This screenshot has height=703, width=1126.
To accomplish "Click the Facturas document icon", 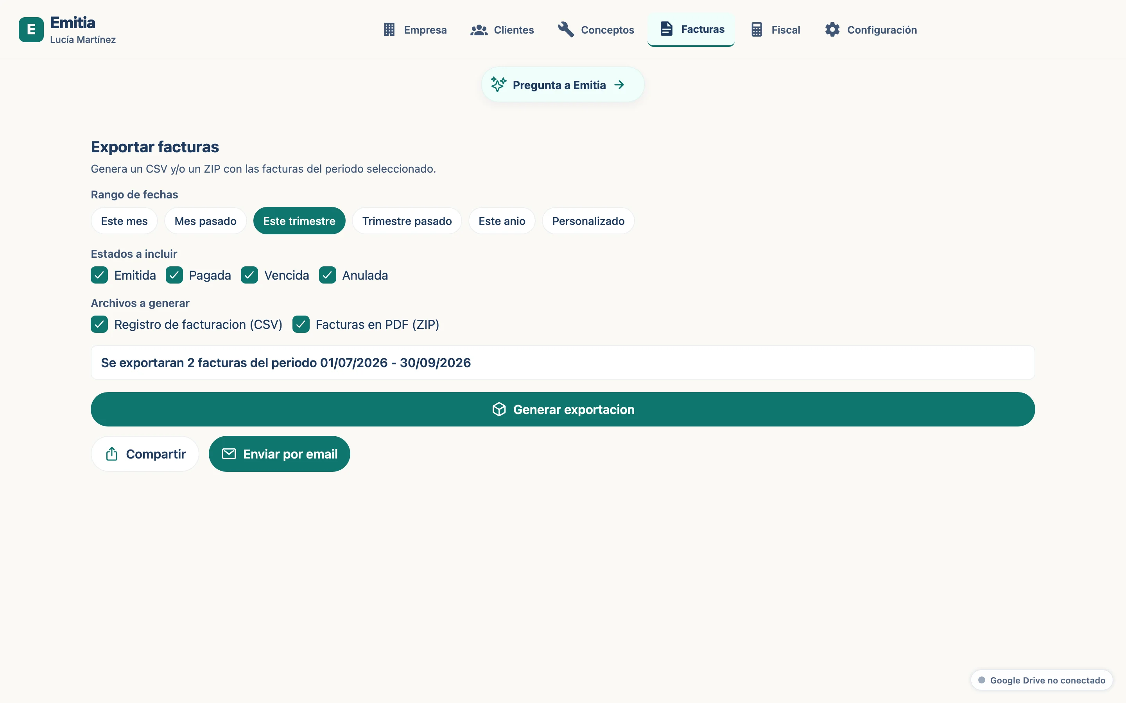I will pyautogui.click(x=666, y=29).
